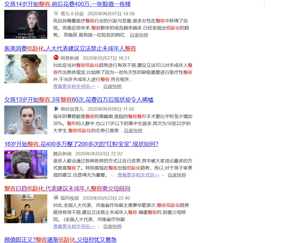Open 百度快照 in the 腾讯新闻 result
The height and width of the screenshot is (243, 289).
pos(177,175)
